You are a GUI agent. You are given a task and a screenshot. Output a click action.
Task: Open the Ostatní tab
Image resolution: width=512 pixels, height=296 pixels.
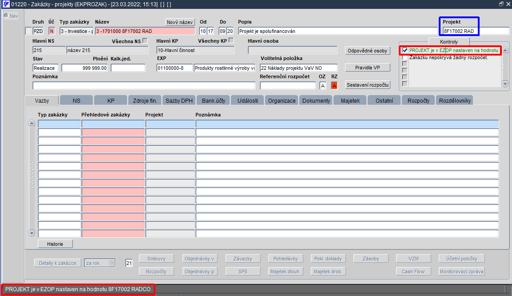tap(384, 100)
